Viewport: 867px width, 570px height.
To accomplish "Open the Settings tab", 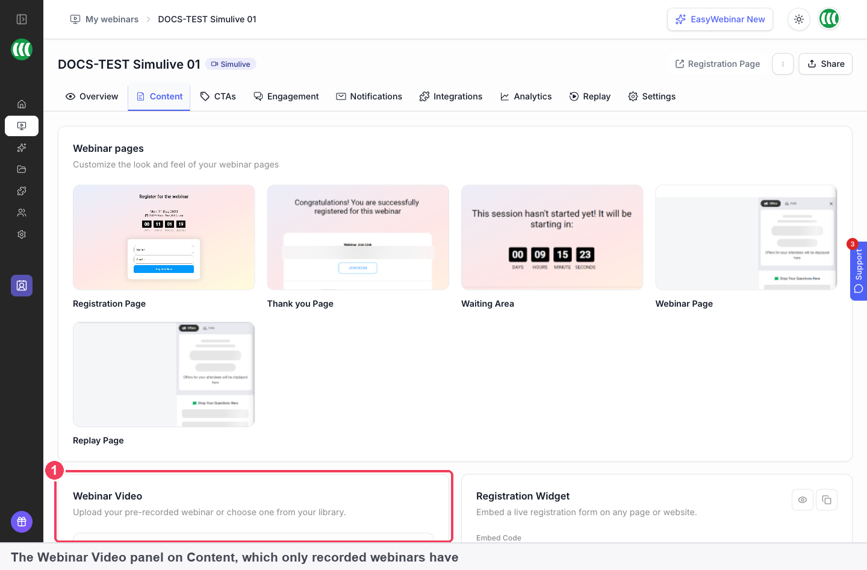I will (651, 96).
